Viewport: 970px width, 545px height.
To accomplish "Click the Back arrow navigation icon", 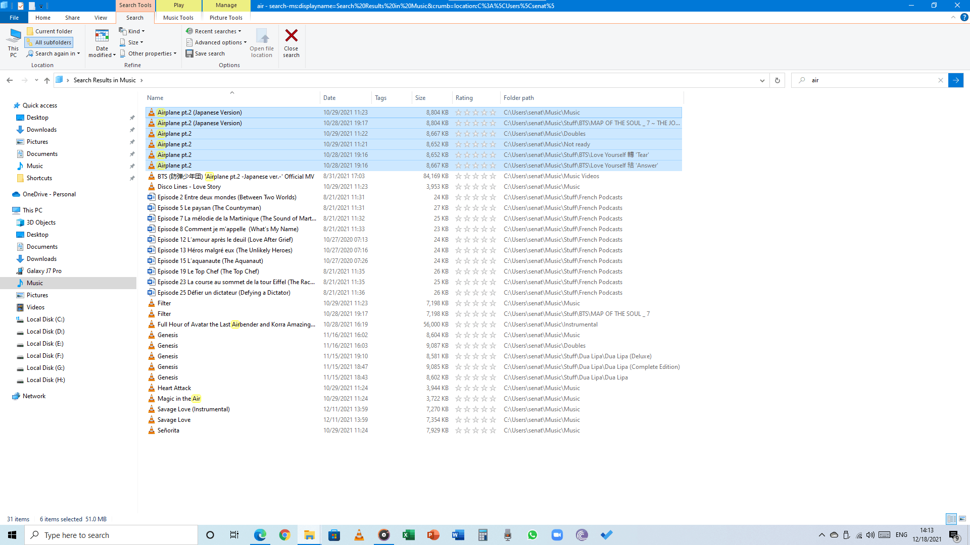I will tap(10, 80).
